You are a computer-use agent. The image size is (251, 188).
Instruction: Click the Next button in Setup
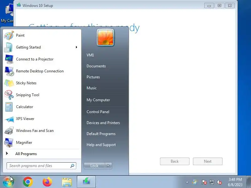(208, 161)
